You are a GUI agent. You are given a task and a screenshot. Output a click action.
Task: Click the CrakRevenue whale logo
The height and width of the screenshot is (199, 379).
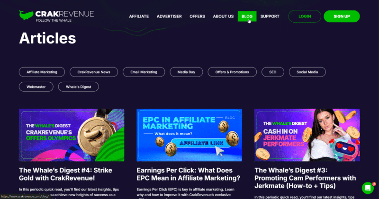[56, 16]
